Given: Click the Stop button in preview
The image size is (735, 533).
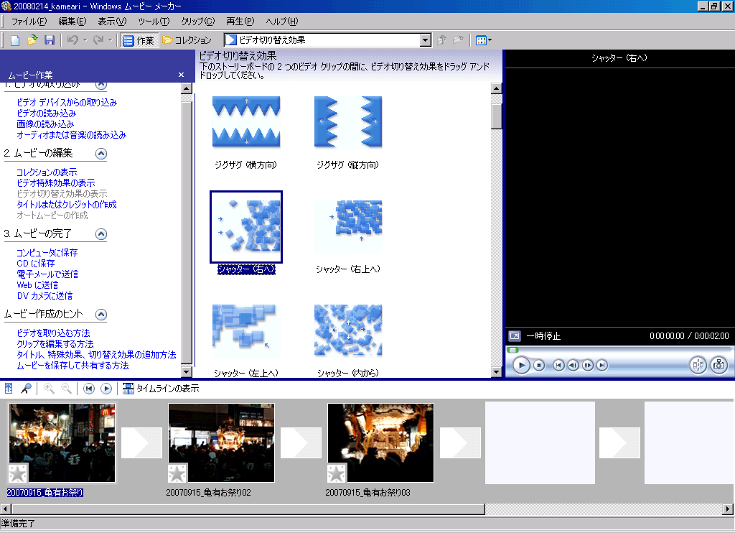Looking at the screenshot, I should coord(539,365).
